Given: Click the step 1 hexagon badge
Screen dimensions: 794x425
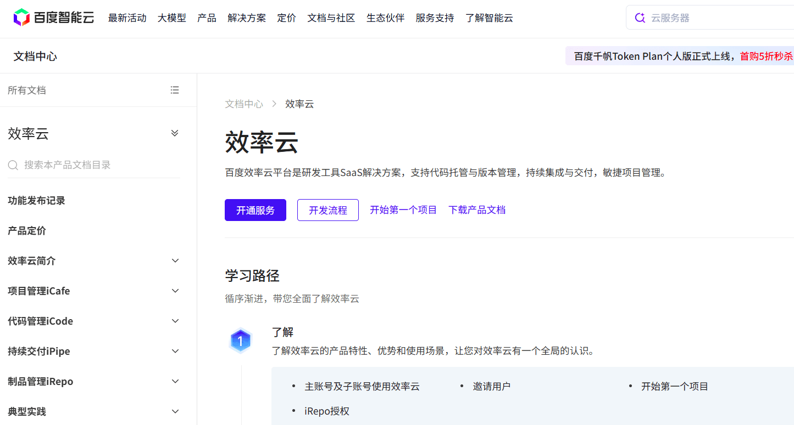Looking at the screenshot, I should (x=240, y=341).
